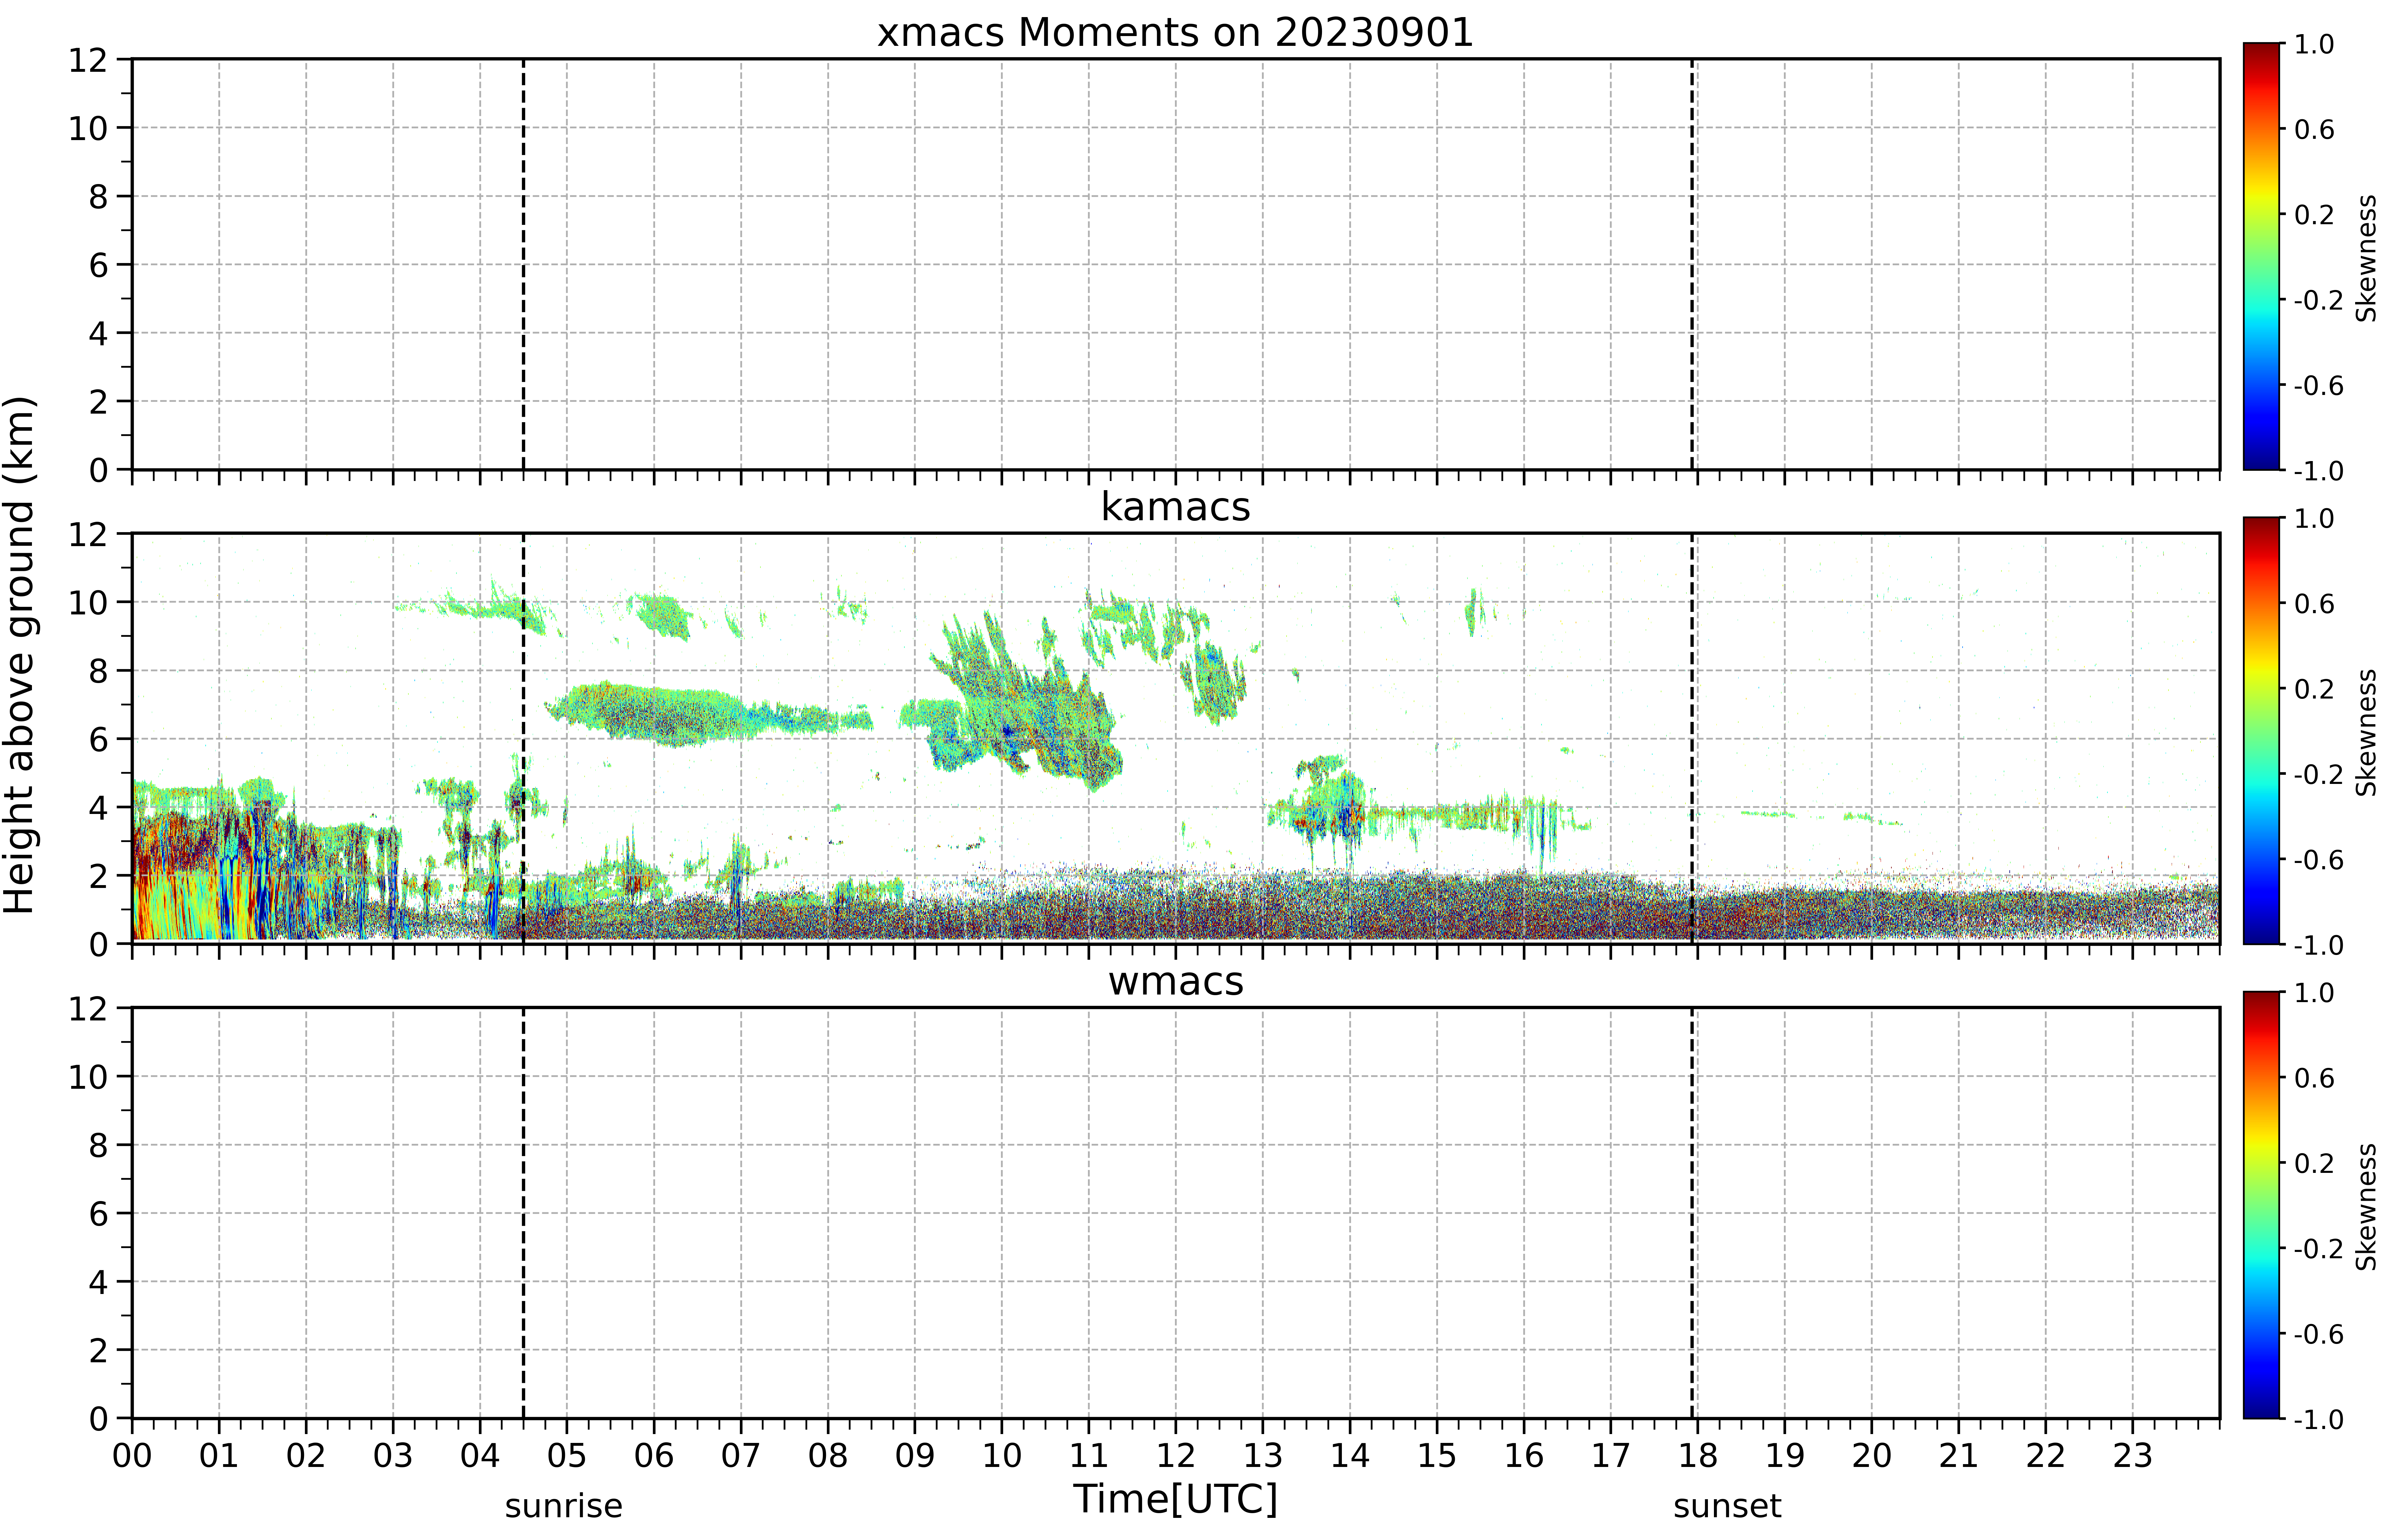
Task: Click the "kamacs" panel title
Action: pos(1176,507)
